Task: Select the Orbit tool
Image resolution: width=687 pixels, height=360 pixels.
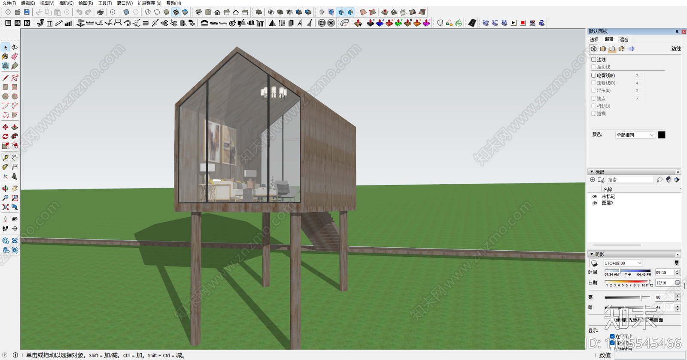Action: [x=5, y=189]
